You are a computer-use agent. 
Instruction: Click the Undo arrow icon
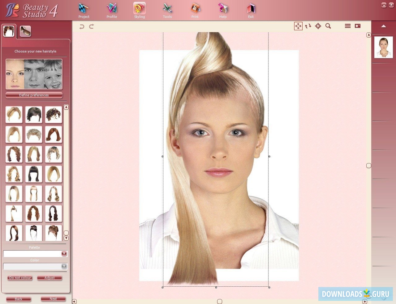click(82, 27)
